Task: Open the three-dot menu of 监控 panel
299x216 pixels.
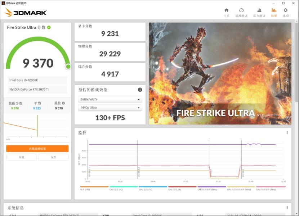Action: pos(287,132)
